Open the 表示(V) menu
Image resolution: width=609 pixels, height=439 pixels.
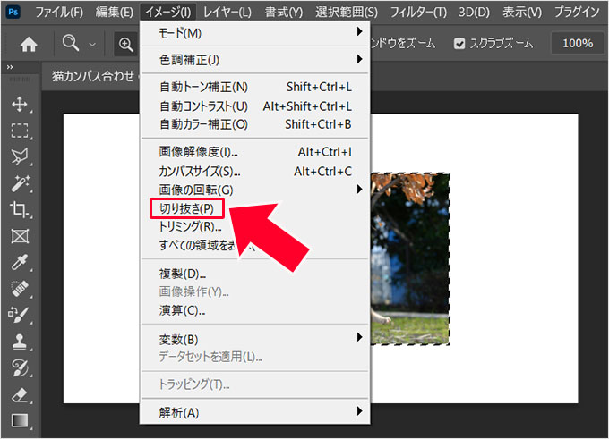[x=522, y=13]
